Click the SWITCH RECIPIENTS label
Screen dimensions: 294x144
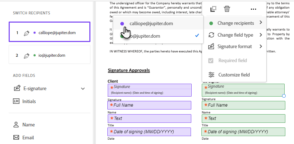coord(31,13)
